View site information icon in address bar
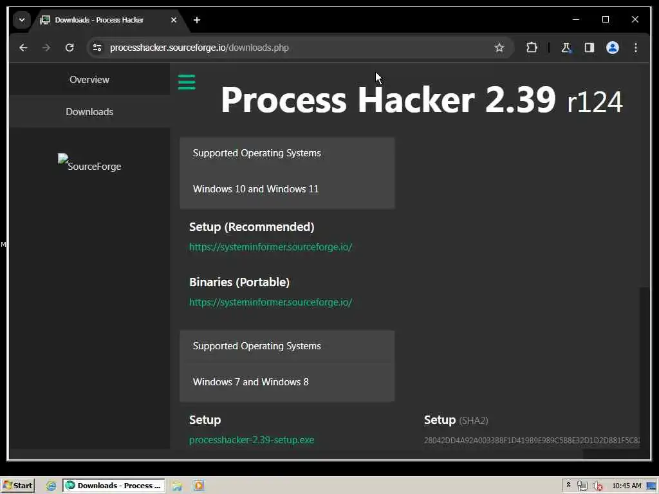The height and width of the screenshot is (494, 659). click(97, 48)
